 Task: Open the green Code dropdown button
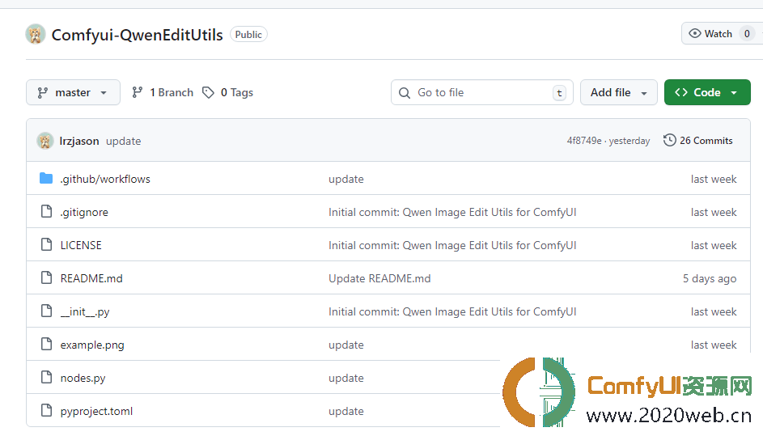click(707, 92)
